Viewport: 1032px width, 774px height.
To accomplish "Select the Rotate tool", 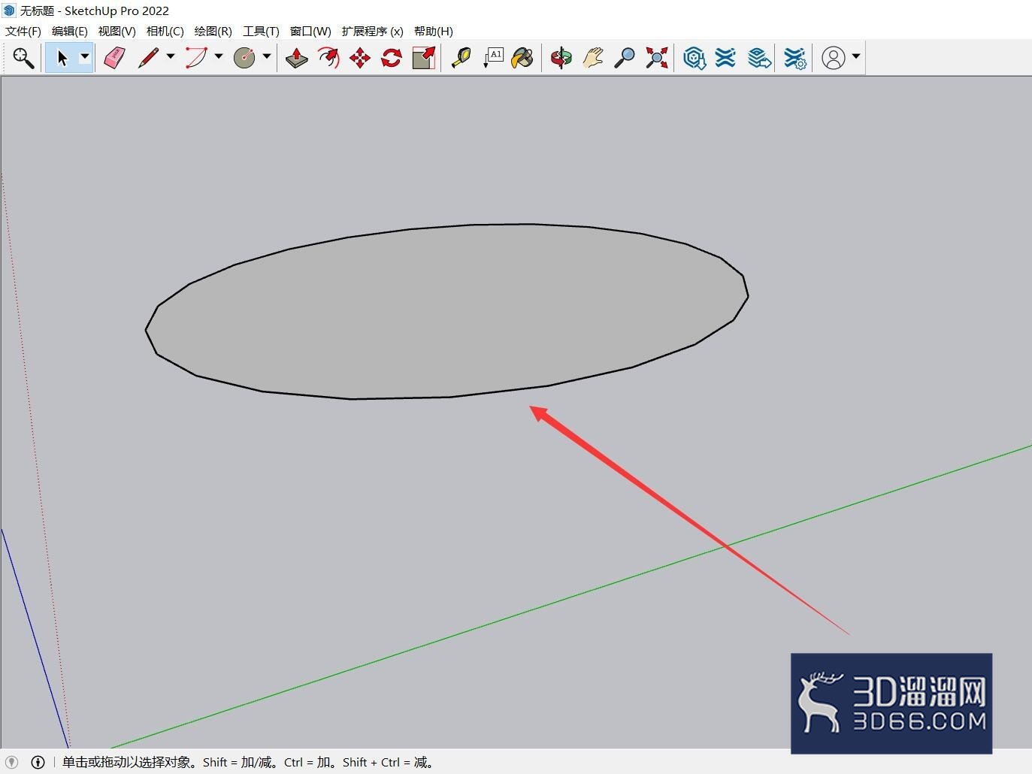I will coord(392,58).
